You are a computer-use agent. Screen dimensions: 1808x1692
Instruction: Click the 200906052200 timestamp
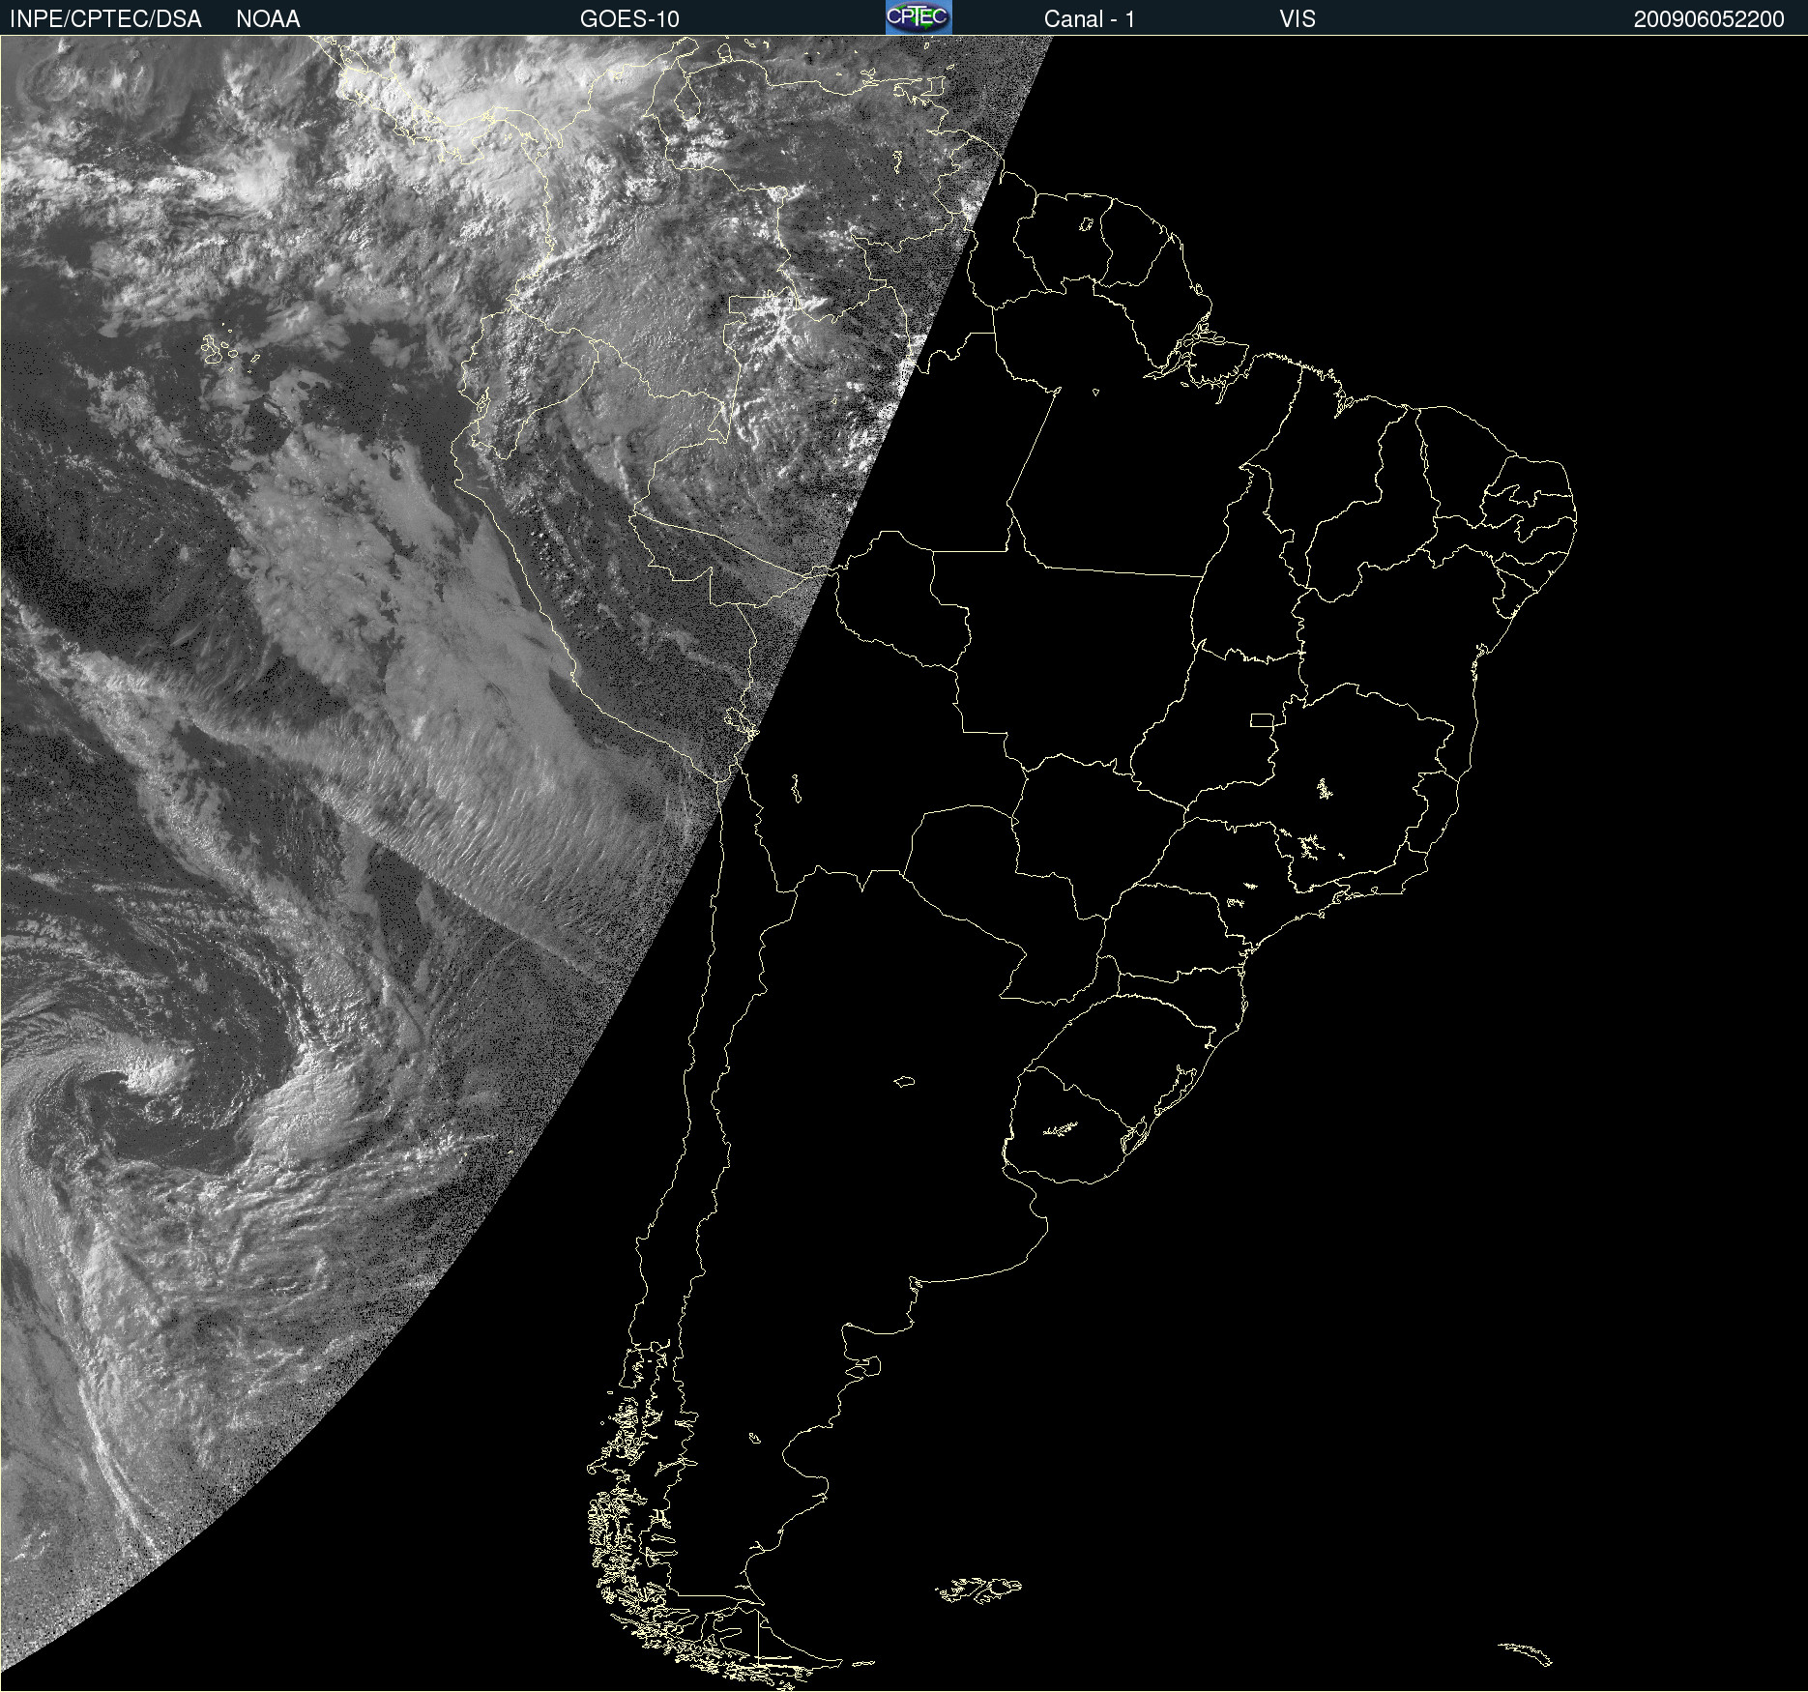(x=1708, y=19)
